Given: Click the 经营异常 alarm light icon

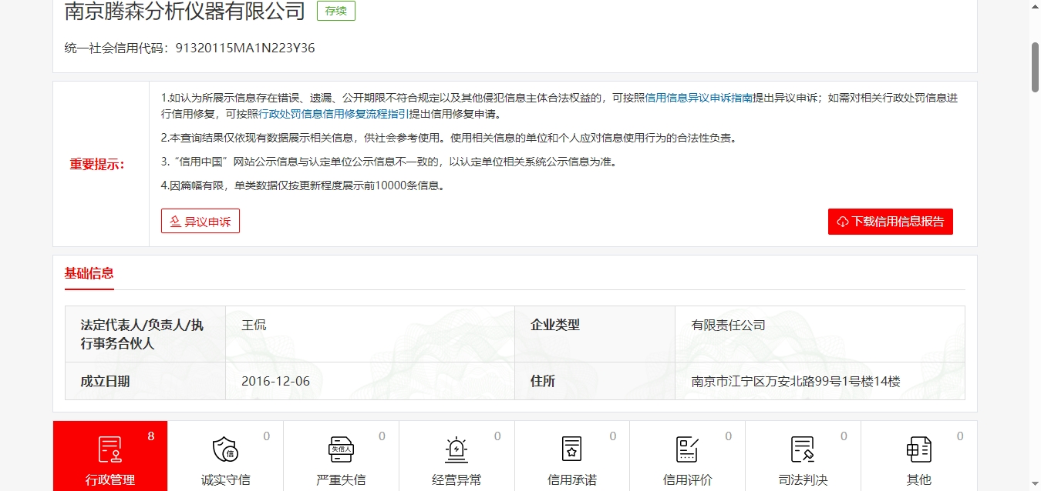Looking at the screenshot, I should click(456, 449).
